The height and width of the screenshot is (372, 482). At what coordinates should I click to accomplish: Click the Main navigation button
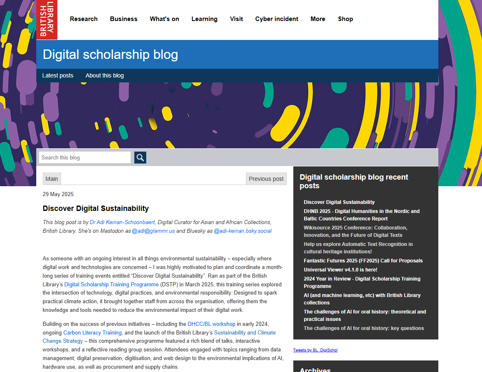tap(52, 179)
